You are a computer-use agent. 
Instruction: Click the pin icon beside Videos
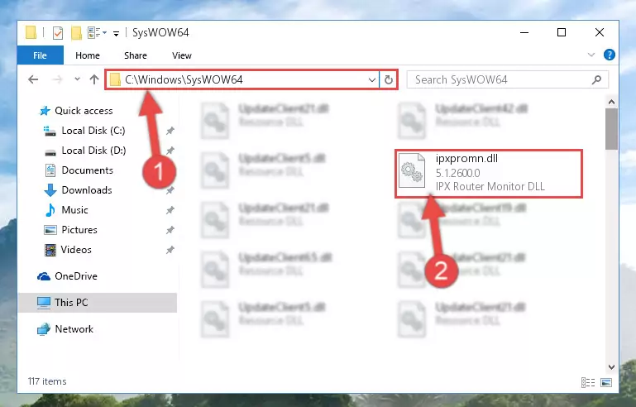coord(170,250)
